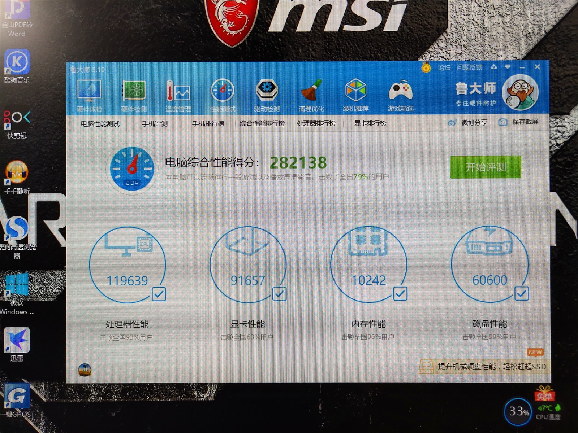Toggle the 磁盘性能 checkbox
Image resolution: width=578 pixels, height=433 pixels.
pyautogui.click(x=522, y=294)
